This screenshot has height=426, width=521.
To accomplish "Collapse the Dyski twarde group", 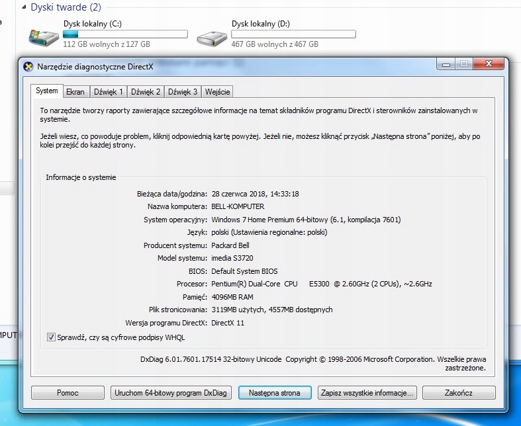I will tap(24, 7).
